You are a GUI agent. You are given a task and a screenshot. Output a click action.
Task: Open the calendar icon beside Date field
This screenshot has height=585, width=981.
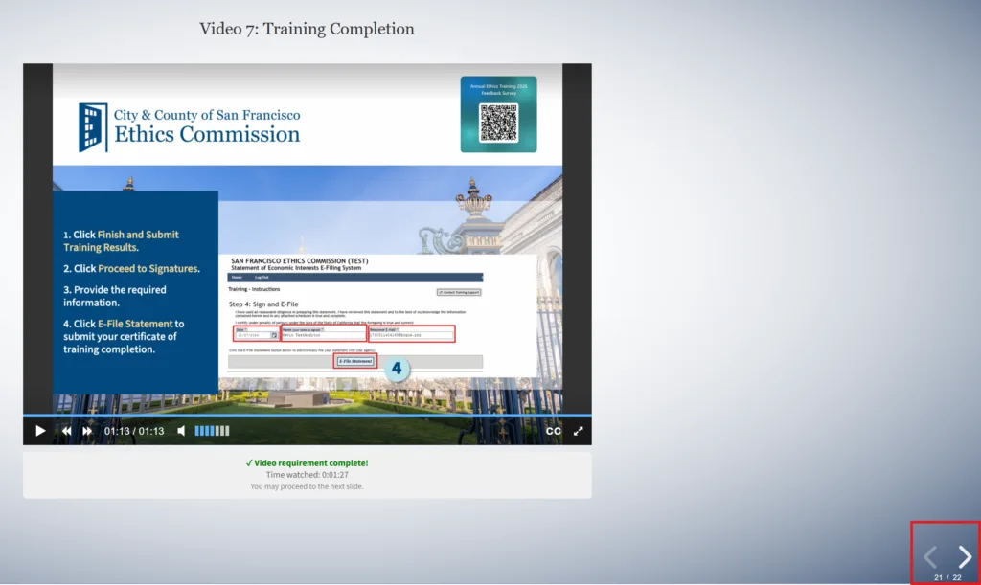coord(273,335)
